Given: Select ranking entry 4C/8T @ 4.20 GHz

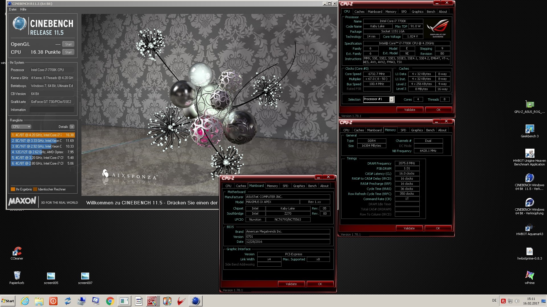Looking at the screenshot, I should point(43,135).
